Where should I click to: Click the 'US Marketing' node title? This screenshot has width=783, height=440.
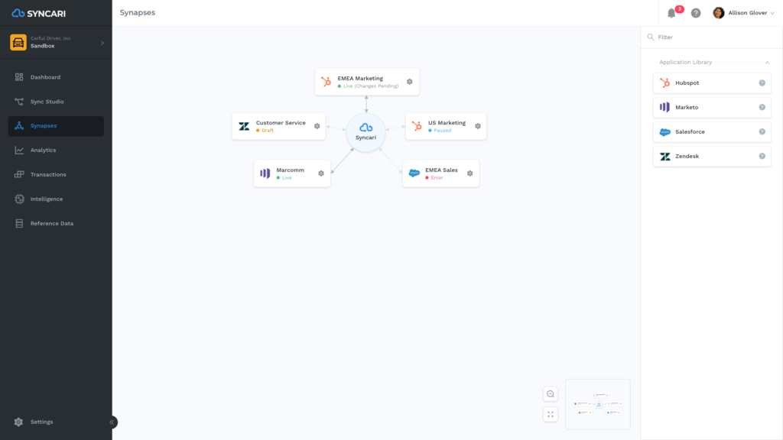coord(447,123)
